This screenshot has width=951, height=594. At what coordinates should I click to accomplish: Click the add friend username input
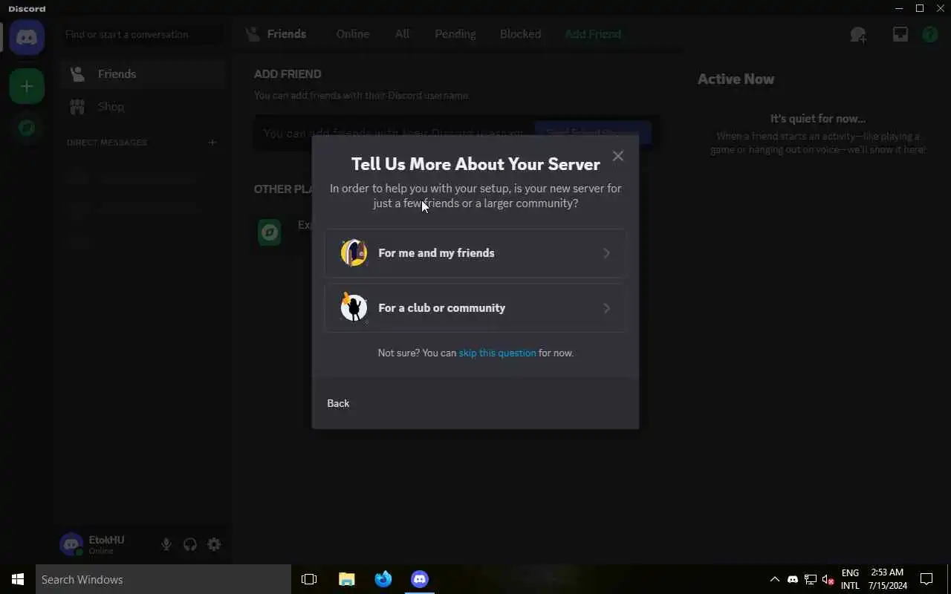pos(395,133)
